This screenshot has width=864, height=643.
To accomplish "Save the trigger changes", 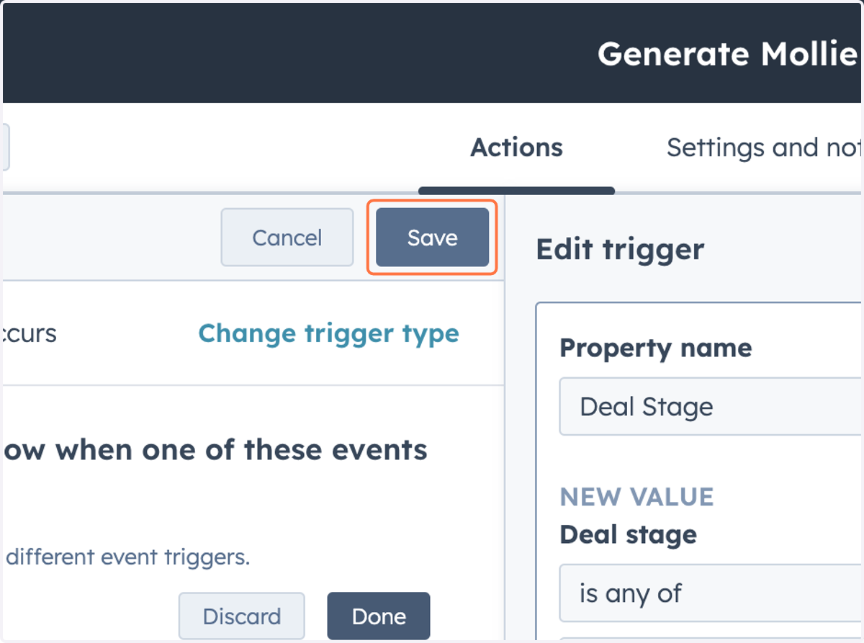I will [x=432, y=238].
